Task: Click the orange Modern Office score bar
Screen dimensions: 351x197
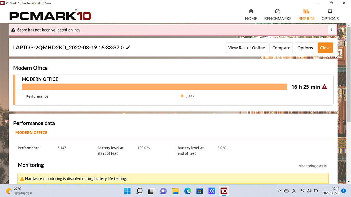Action: [x=155, y=87]
